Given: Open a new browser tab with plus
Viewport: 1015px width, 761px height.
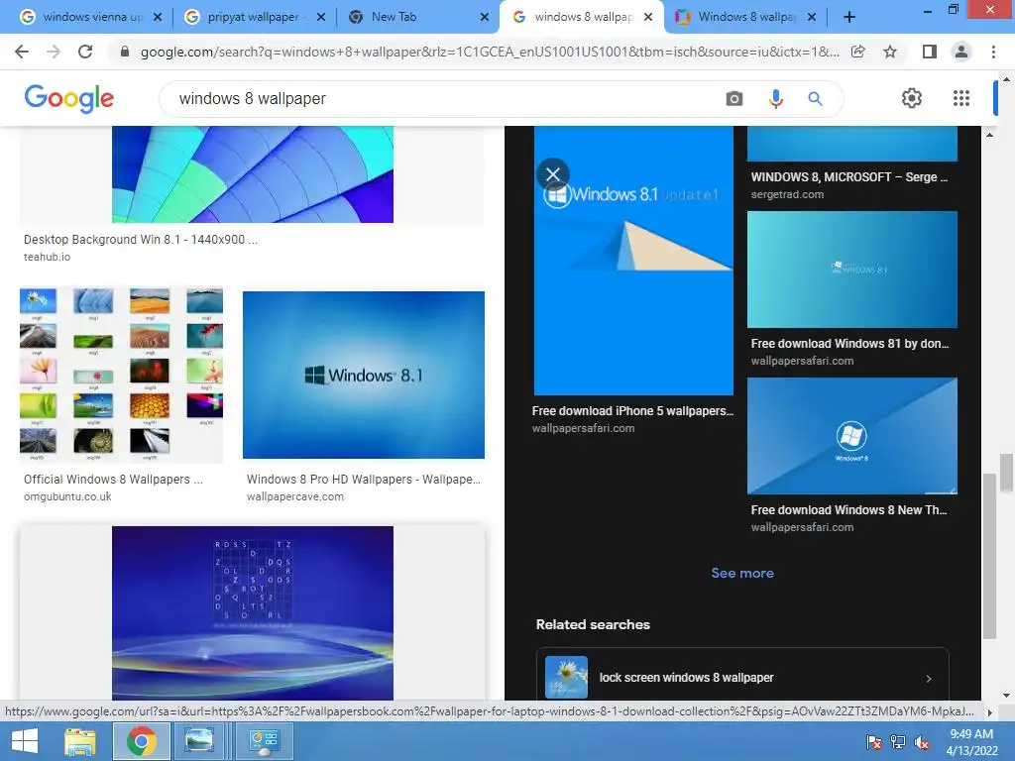Looking at the screenshot, I should tap(849, 17).
